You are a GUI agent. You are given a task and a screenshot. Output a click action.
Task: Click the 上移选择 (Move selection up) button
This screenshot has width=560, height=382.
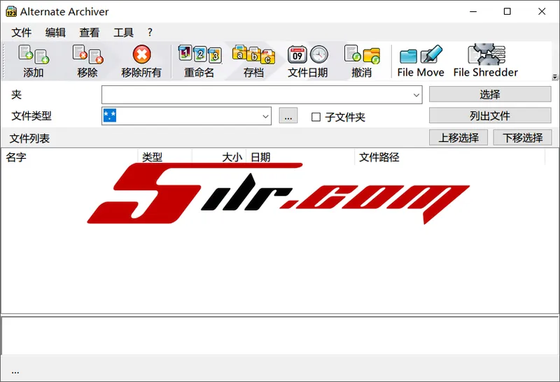[x=458, y=137]
